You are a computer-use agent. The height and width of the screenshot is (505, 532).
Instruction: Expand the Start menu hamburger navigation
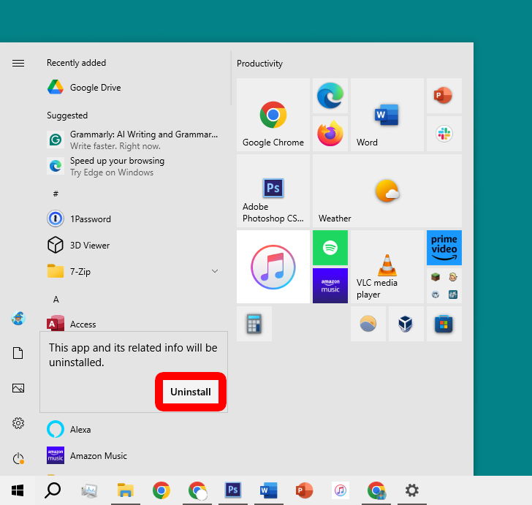coord(18,63)
